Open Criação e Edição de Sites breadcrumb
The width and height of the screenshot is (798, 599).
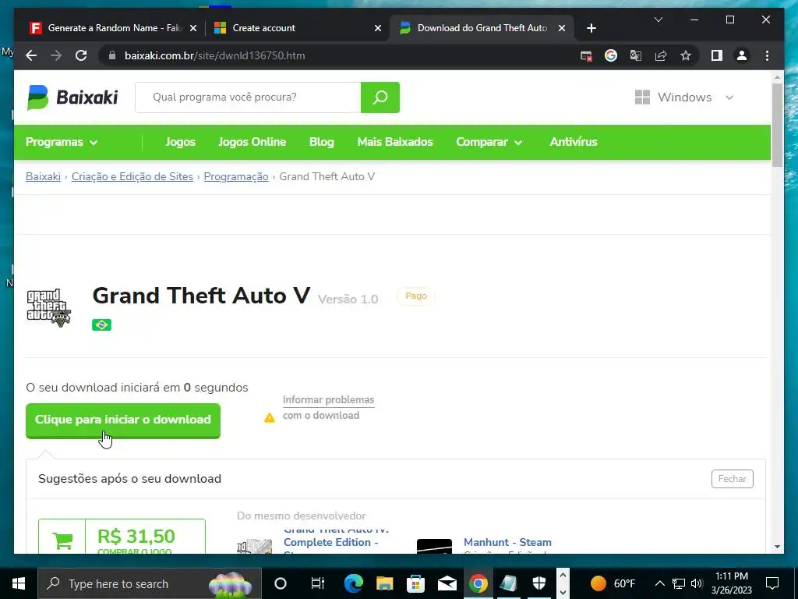(x=132, y=177)
